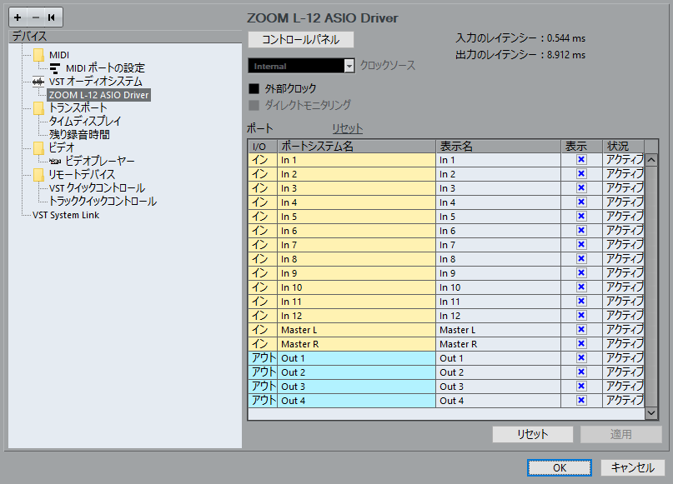
Task: Toggle 表示 checkbox for In 8
Action: (x=581, y=259)
